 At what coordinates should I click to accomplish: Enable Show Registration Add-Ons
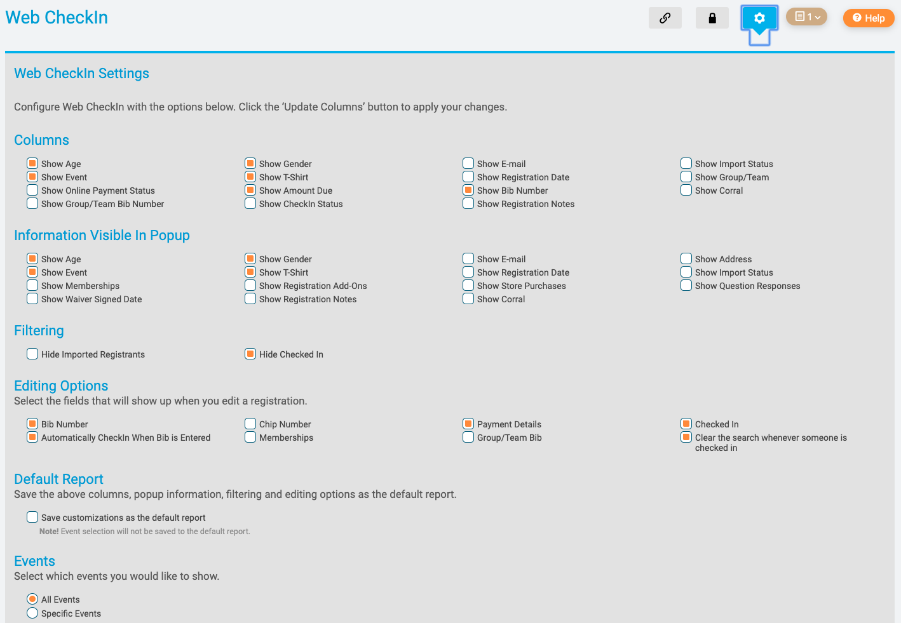[x=250, y=285]
